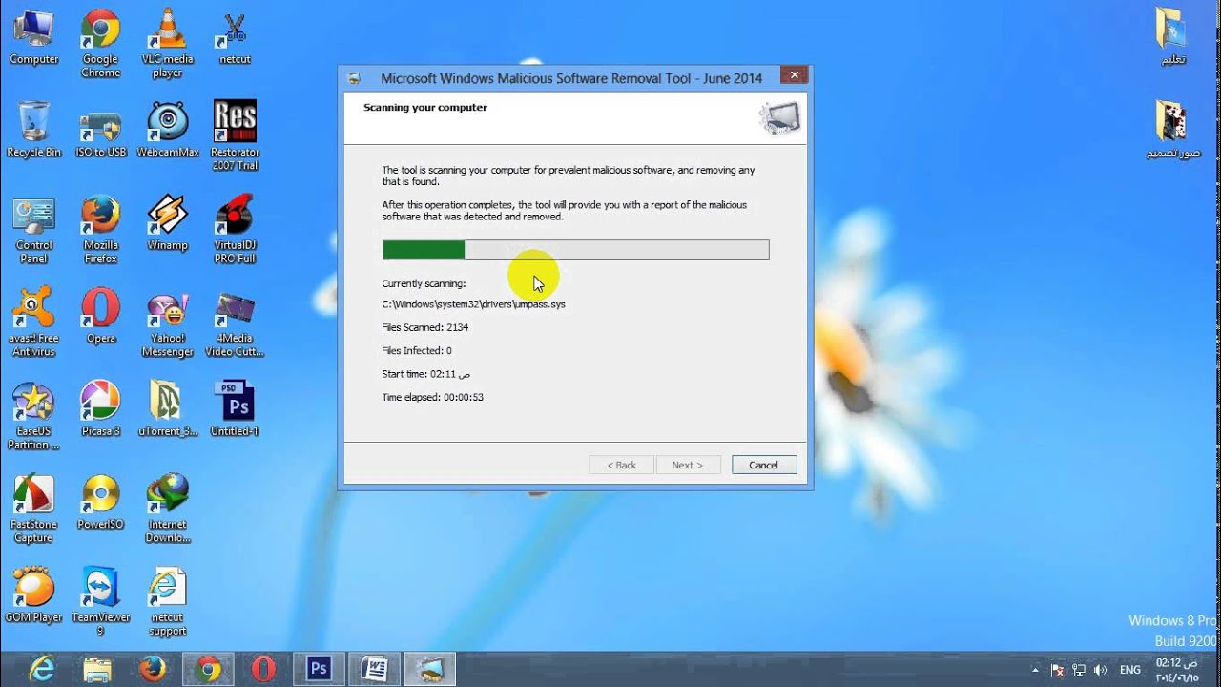Click the PowerISO desktop shortcut
The width and height of the screenshot is (1221, 687).
(100, 503)
